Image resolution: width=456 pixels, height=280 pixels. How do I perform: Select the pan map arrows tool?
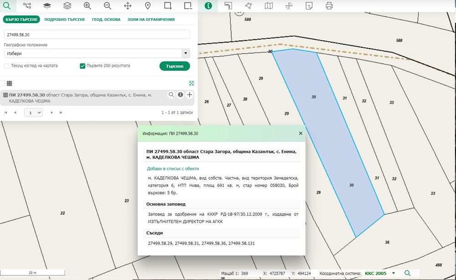coord(128,6)
